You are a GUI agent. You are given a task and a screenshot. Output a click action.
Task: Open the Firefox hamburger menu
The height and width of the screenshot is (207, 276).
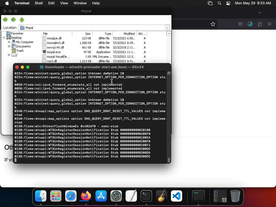pyautogui.click(x=269, y=24)
